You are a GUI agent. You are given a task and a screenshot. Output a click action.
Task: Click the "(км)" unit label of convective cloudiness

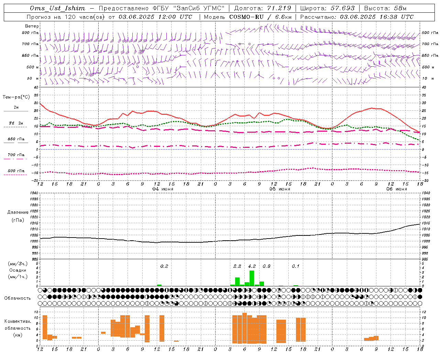pyautogui.click(x=18, y=335)
